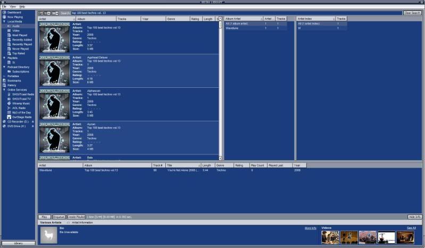Screen dimensions: 425x248
Task: Select Now Playing in the sidebar
Action: click(x=15, y=17)
